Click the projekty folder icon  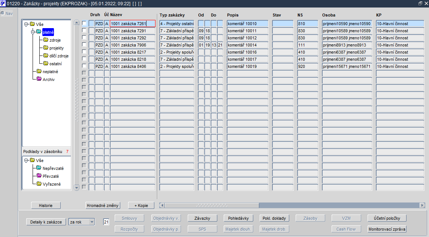(x=46, y=48)
